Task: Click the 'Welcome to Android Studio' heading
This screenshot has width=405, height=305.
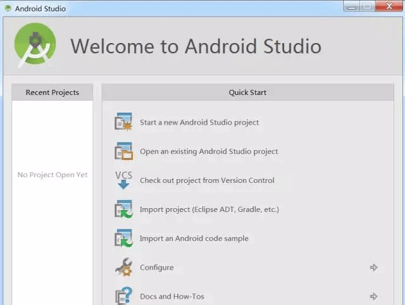Action: coord(196,46)
